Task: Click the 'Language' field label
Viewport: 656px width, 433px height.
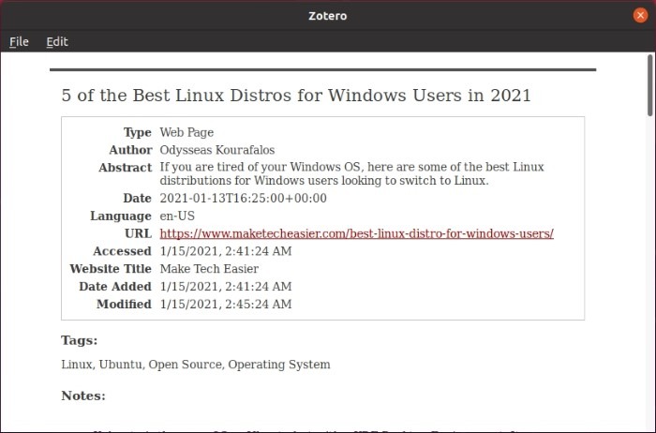Action: (121, 216)
